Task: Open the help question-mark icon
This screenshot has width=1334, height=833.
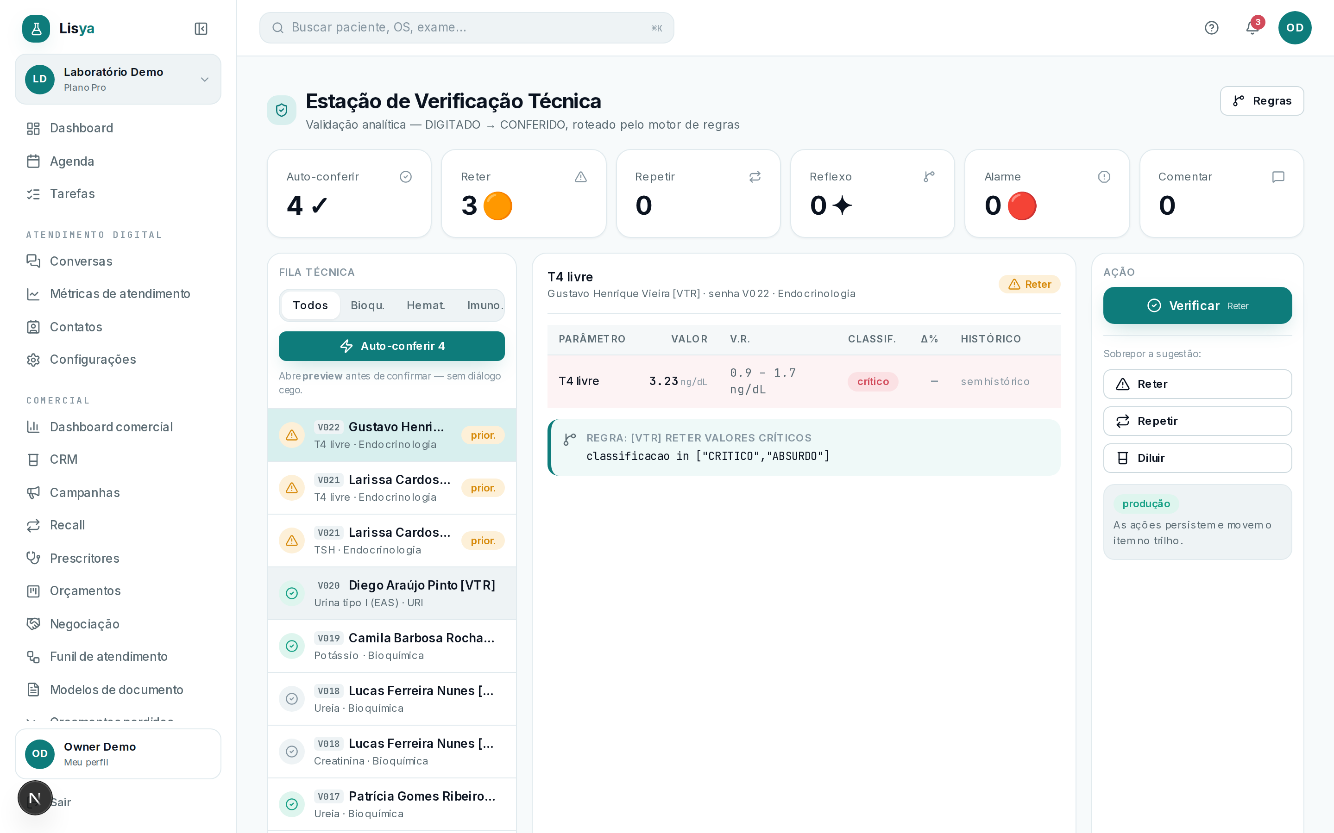Action: (1211, 28)
